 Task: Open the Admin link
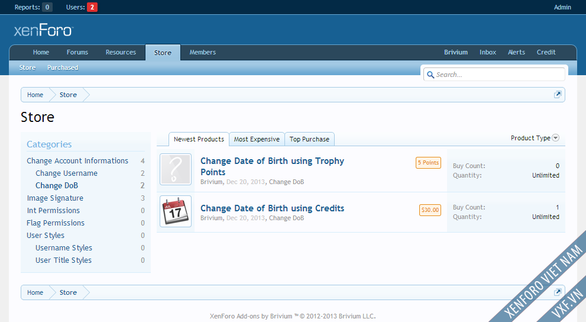point(562,7)
